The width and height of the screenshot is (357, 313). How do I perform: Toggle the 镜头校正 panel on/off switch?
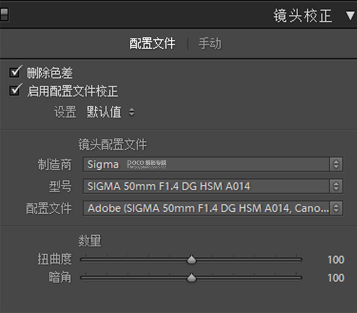tap(4, 15)
